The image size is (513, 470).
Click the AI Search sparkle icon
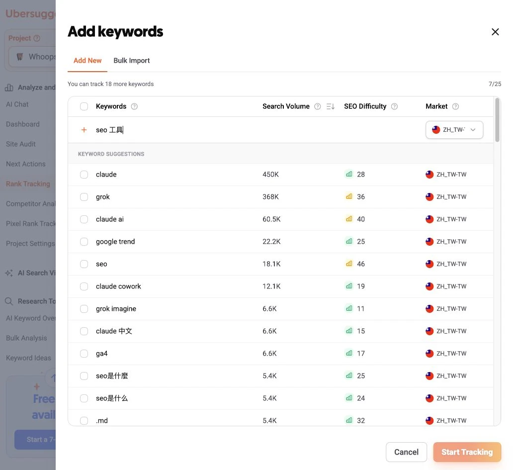pos(9,273)
